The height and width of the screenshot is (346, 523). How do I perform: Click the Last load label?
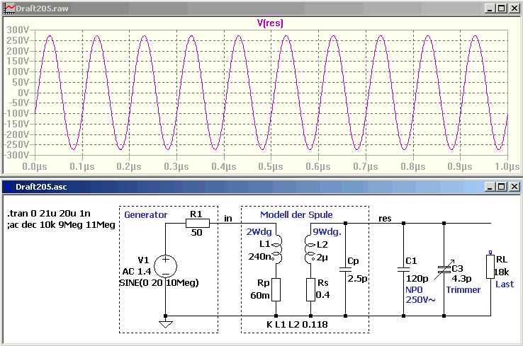pos(505,284)
